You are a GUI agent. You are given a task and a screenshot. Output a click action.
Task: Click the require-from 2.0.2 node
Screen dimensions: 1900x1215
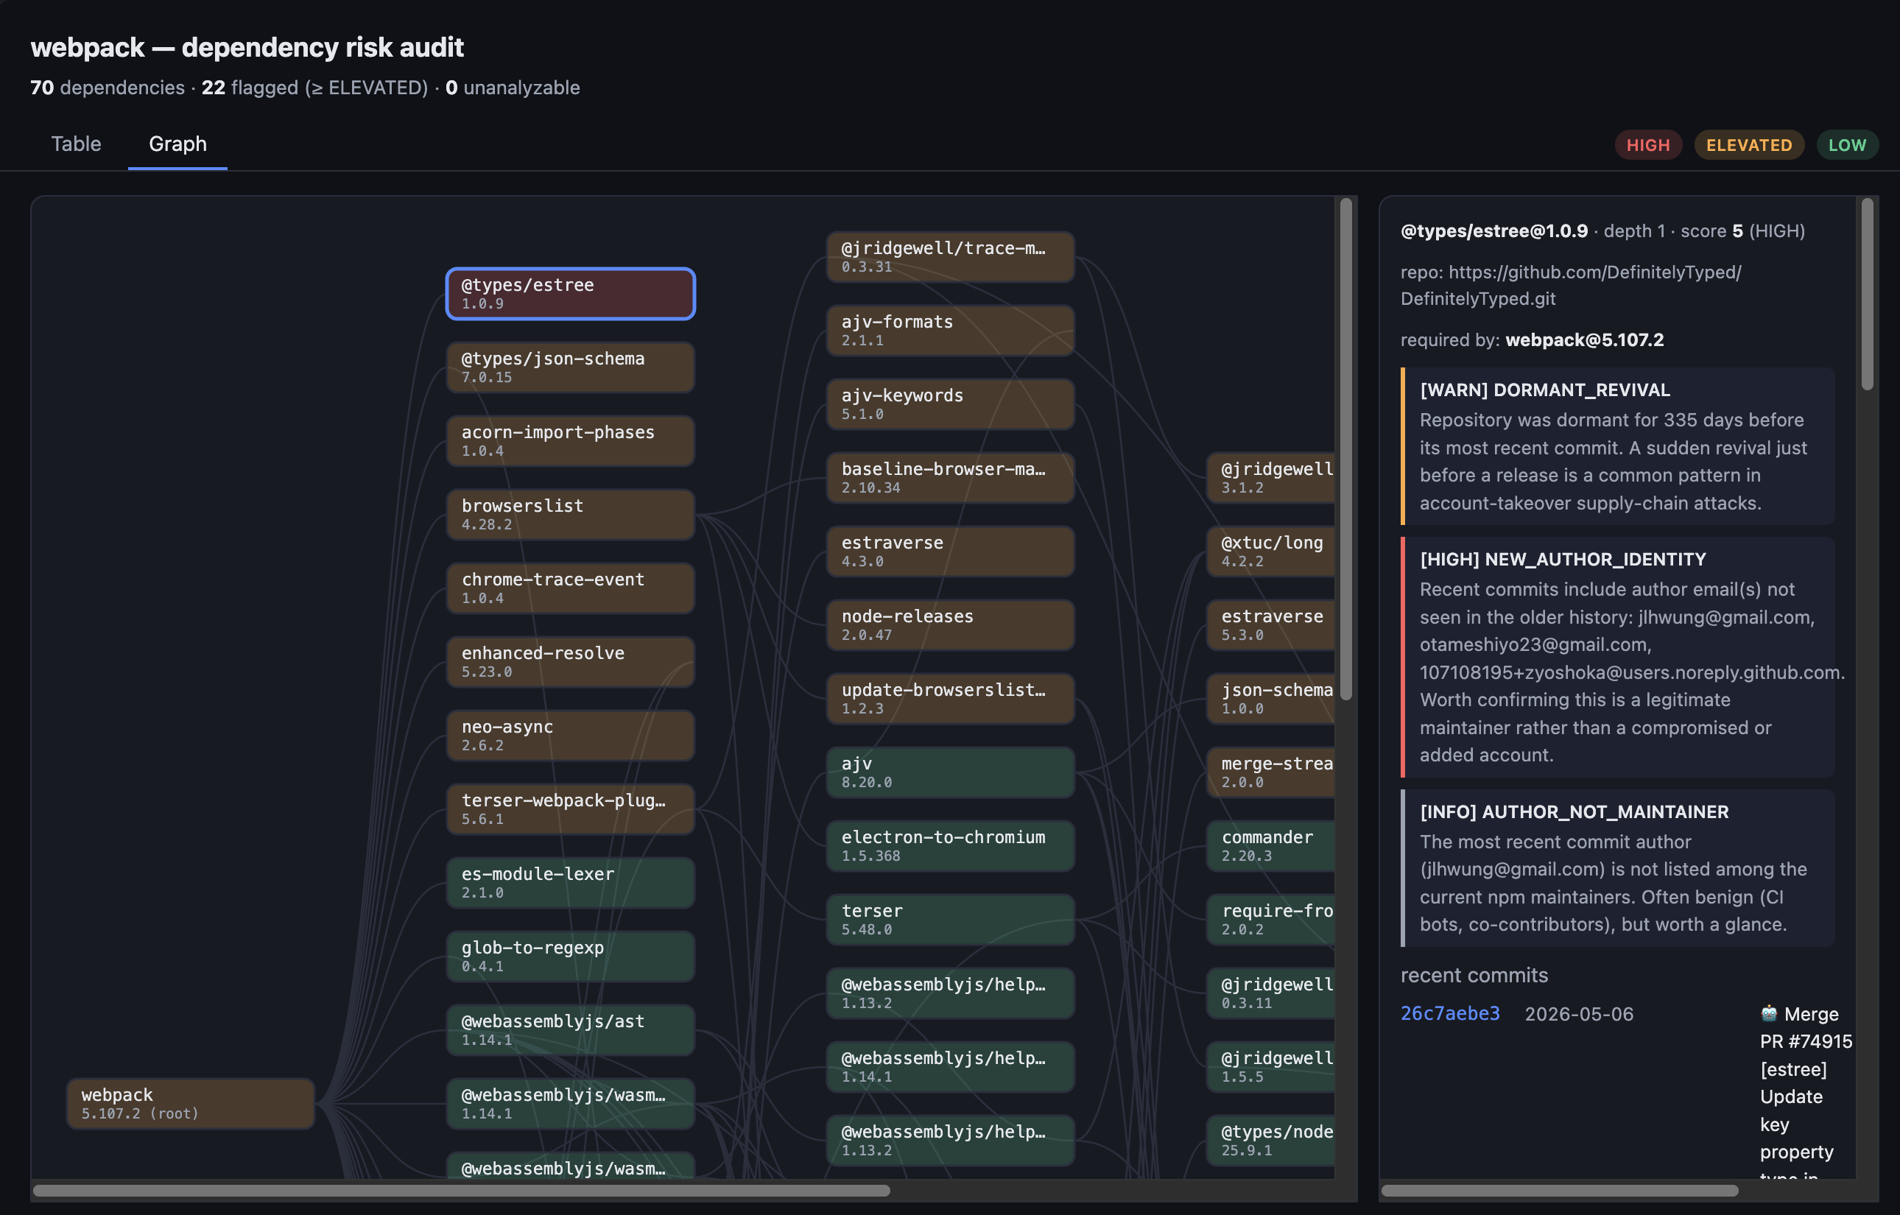pyautogui.click(x=1270, y=919)
